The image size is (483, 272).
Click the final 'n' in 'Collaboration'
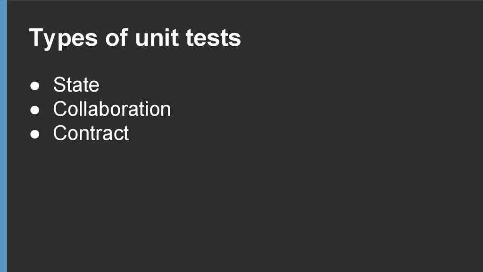(165, 110)
